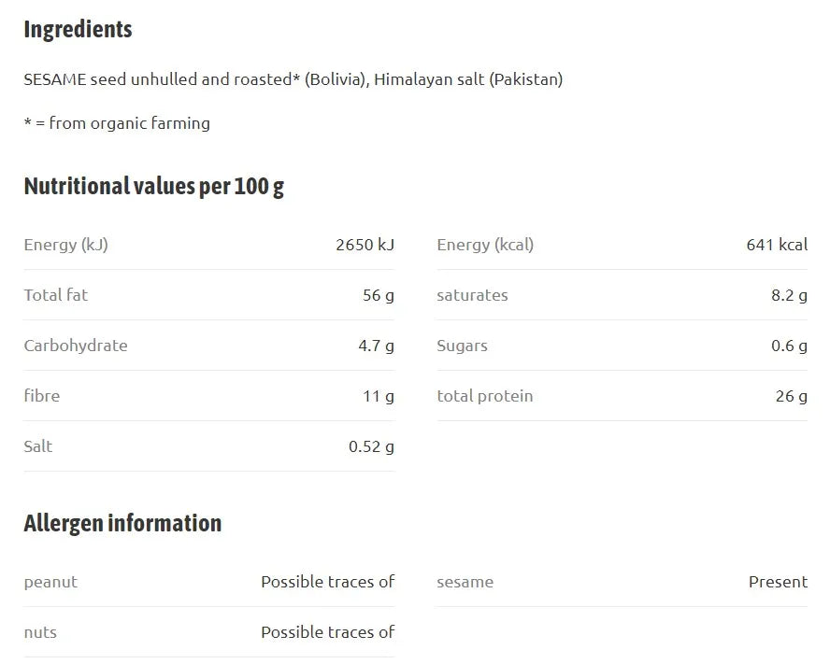830x664 pixels.
Task: Click the sesame Present value
Action: 778,582
